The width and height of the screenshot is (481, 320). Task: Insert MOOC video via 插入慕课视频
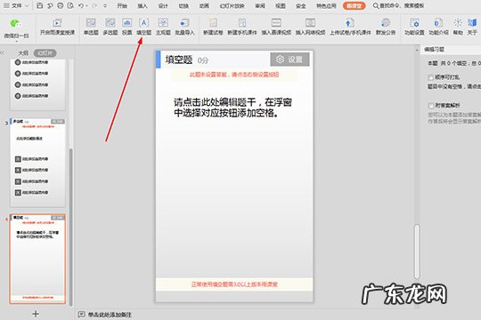[276, 27]
